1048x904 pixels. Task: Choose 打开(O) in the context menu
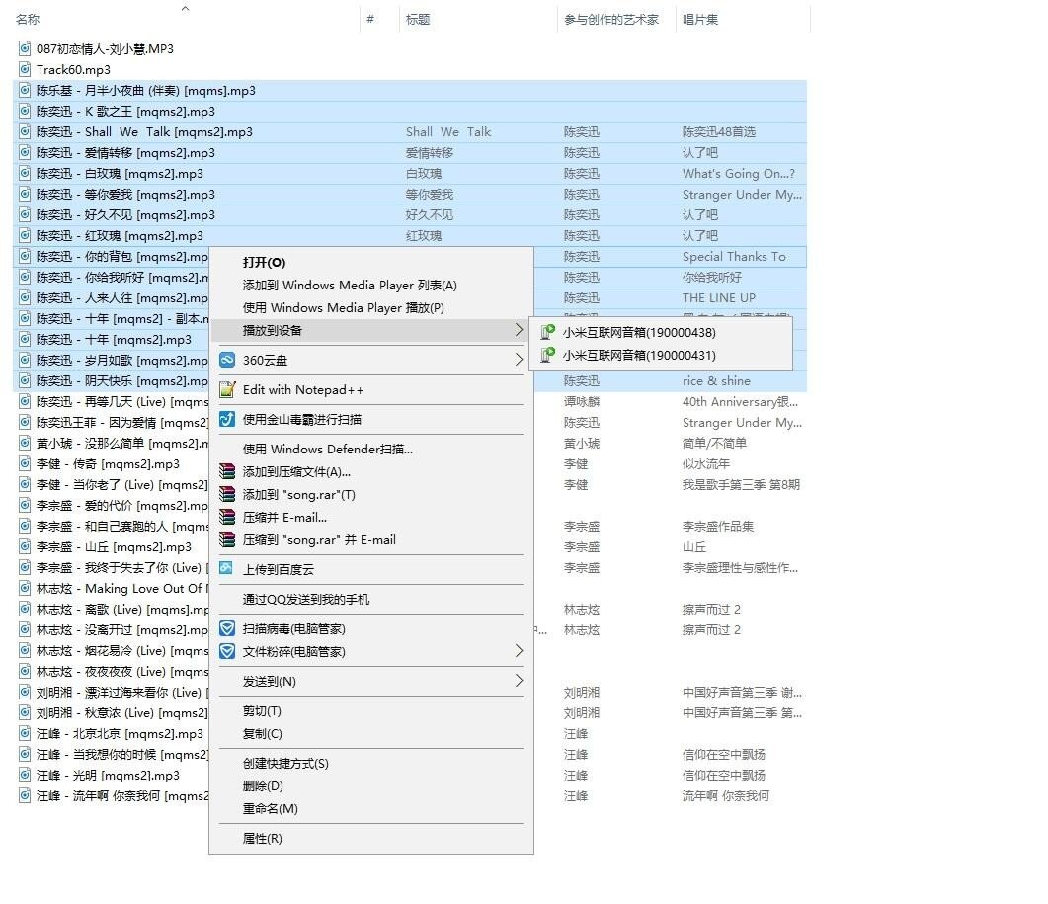(x=264, y=262)
